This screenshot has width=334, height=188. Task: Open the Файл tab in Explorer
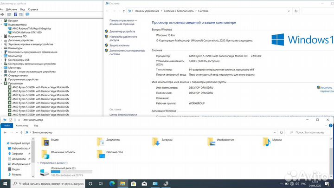click(x=7, y=125)
